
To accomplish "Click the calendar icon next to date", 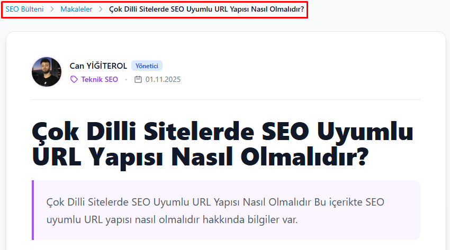I will point(138,79).
